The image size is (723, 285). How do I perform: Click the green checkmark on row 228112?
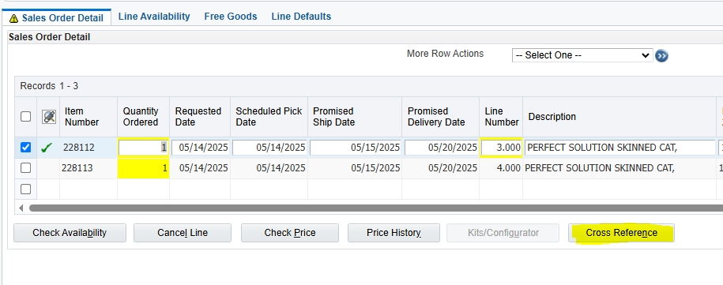click(x=47, y=148)
